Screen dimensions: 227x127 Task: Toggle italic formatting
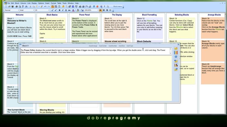(x=63, y=10)
